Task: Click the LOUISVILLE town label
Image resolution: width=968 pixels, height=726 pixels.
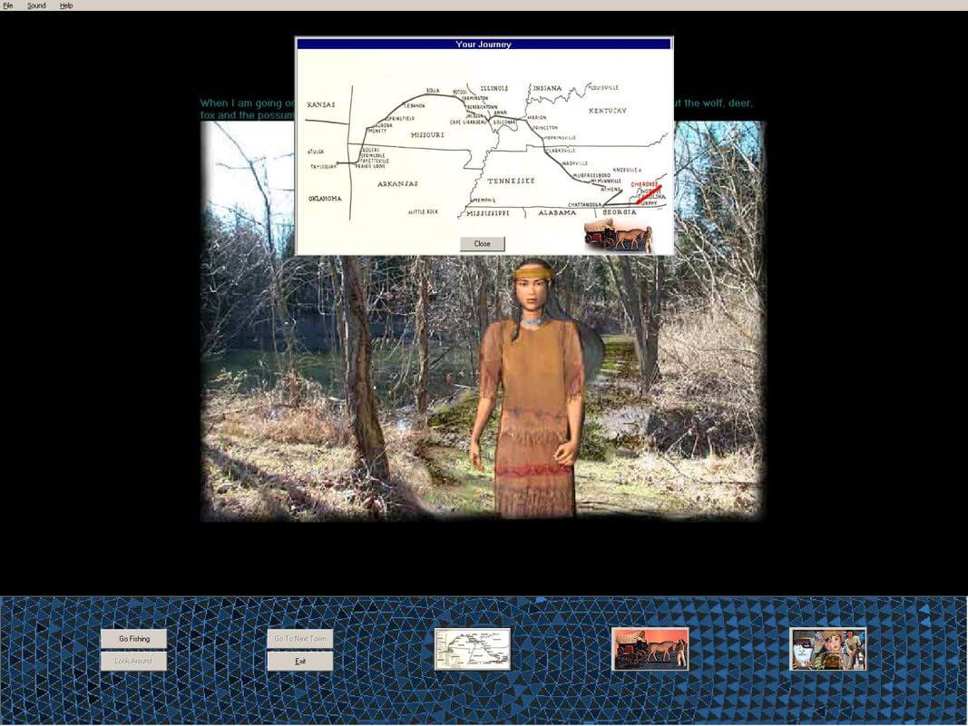Action: [x=605, y=88]
